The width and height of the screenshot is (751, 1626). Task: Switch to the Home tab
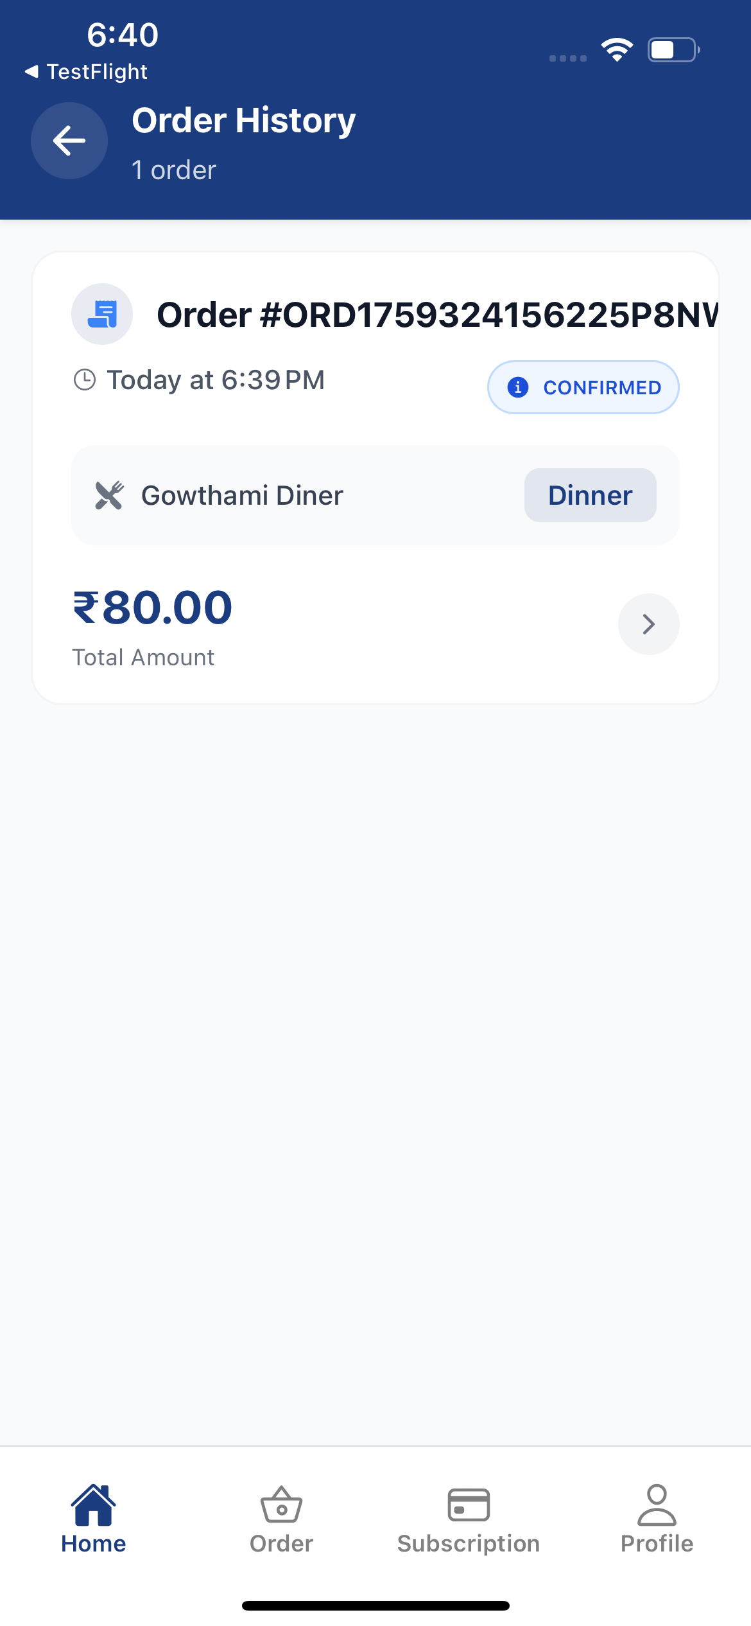[x=94, y=1519]
